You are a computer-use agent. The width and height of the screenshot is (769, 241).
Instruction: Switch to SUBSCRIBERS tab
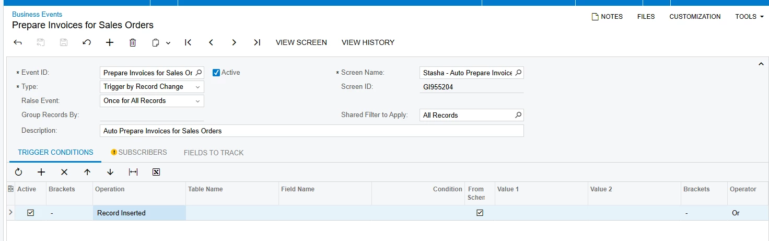[x=139, y=153]
